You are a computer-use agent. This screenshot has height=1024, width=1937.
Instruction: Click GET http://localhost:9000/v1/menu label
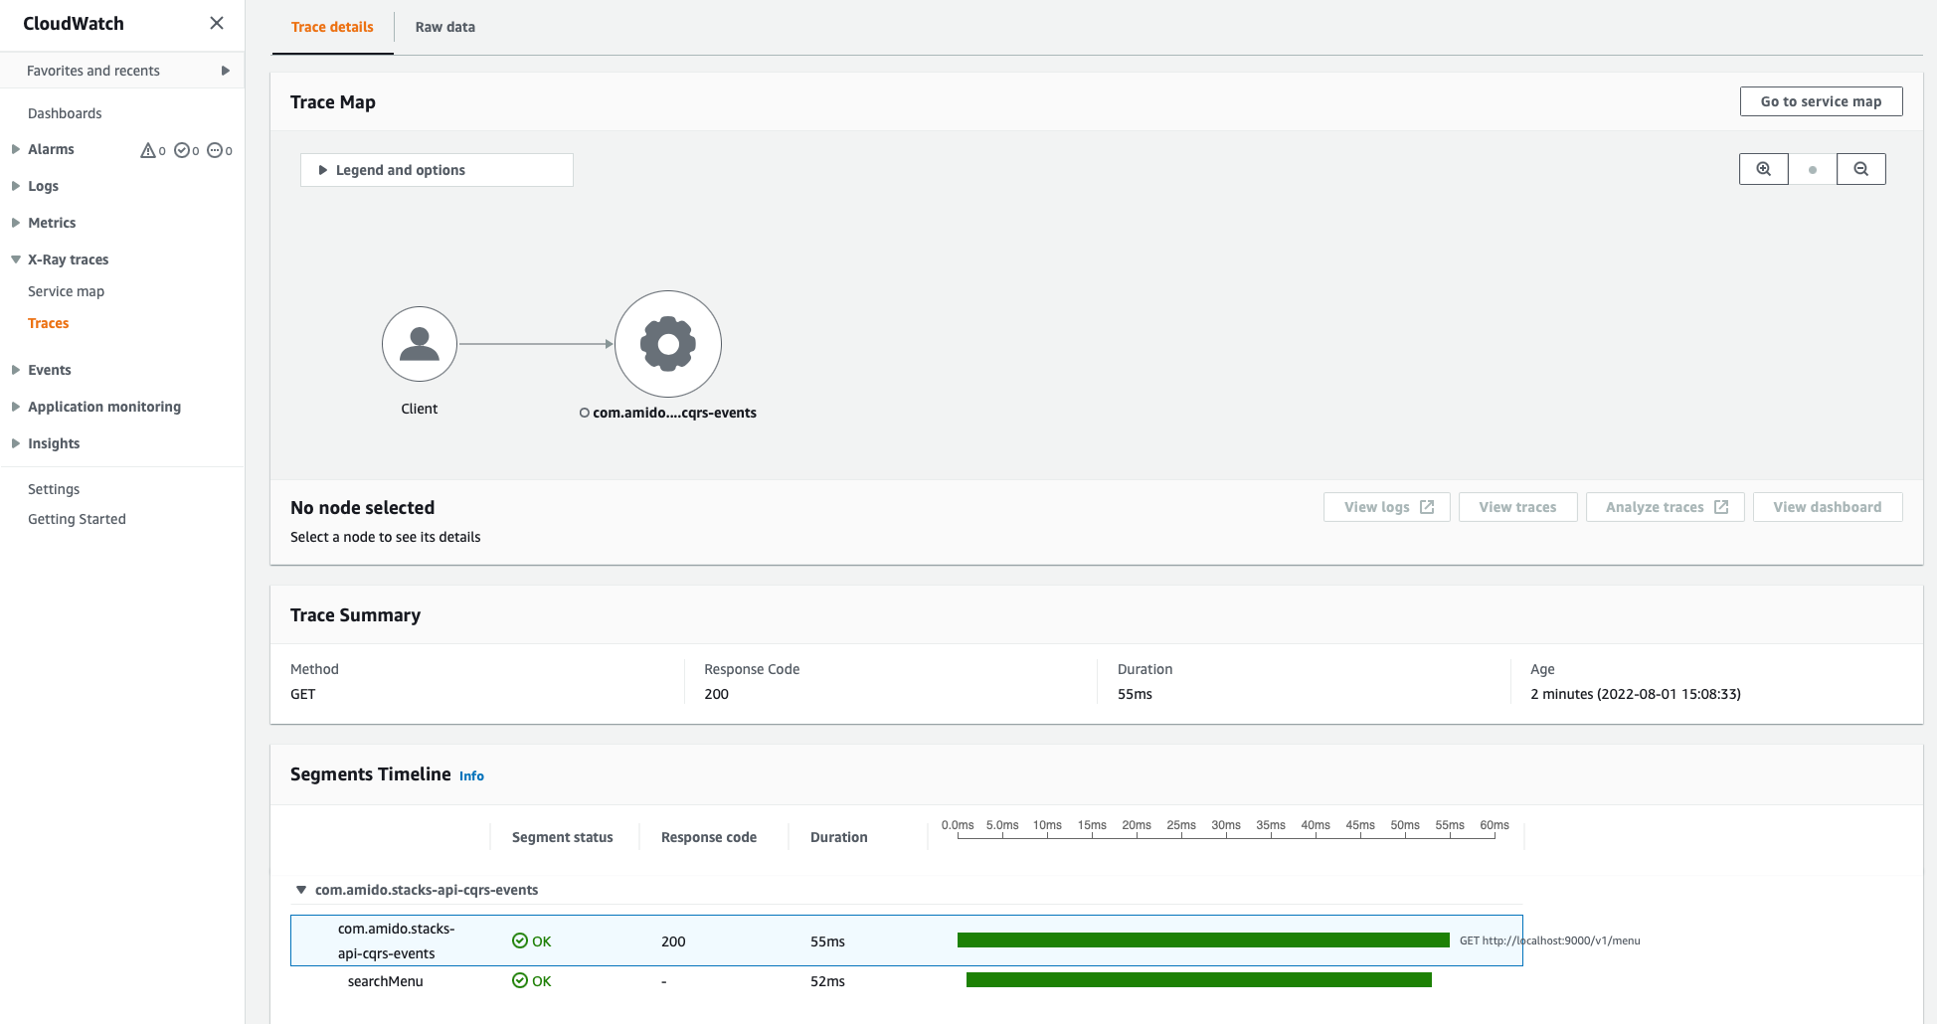click(1550, 940)
